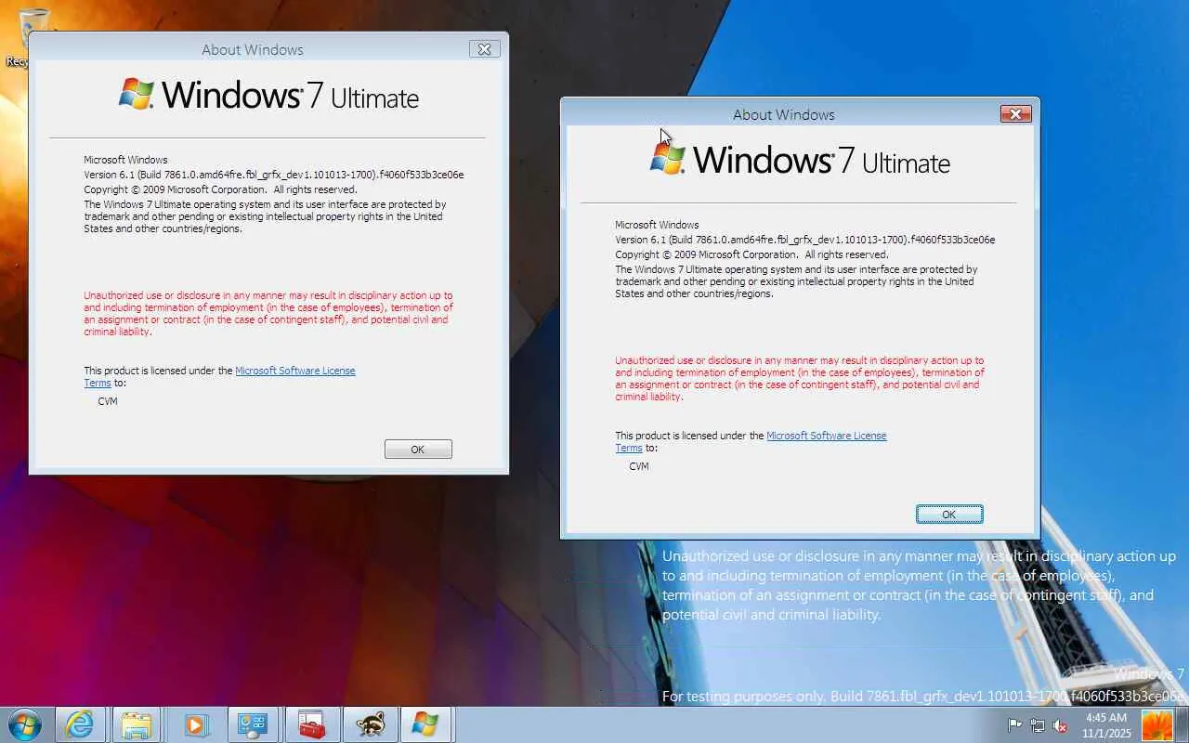The image size is (1189, 743).
Task: Open the network icon in system tray
Action: point(1037,725)
